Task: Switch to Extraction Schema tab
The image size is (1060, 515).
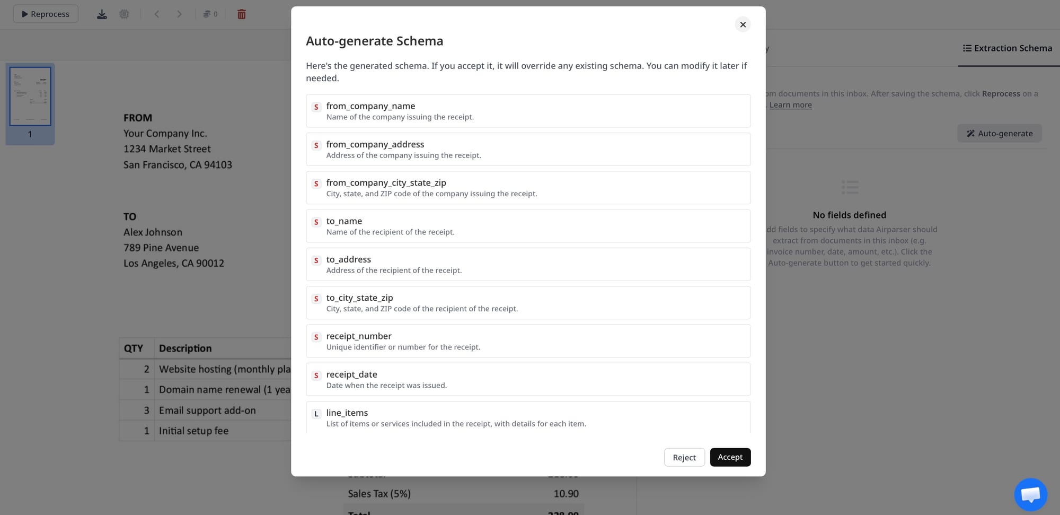Action: (x=1007, y=48)
